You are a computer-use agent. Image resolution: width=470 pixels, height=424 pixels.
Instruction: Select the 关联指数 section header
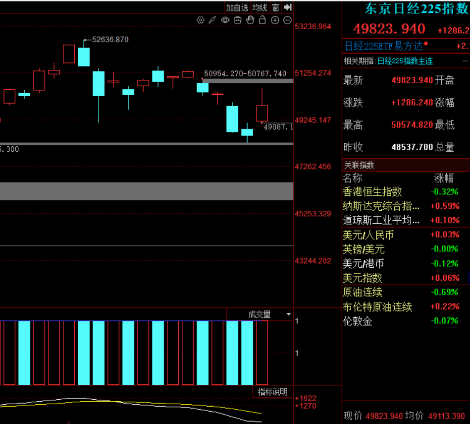[x=359, y=165]
